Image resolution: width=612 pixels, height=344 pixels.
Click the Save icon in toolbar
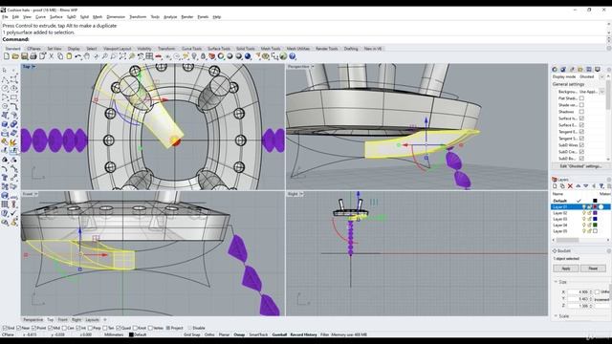tap(24, 56)
